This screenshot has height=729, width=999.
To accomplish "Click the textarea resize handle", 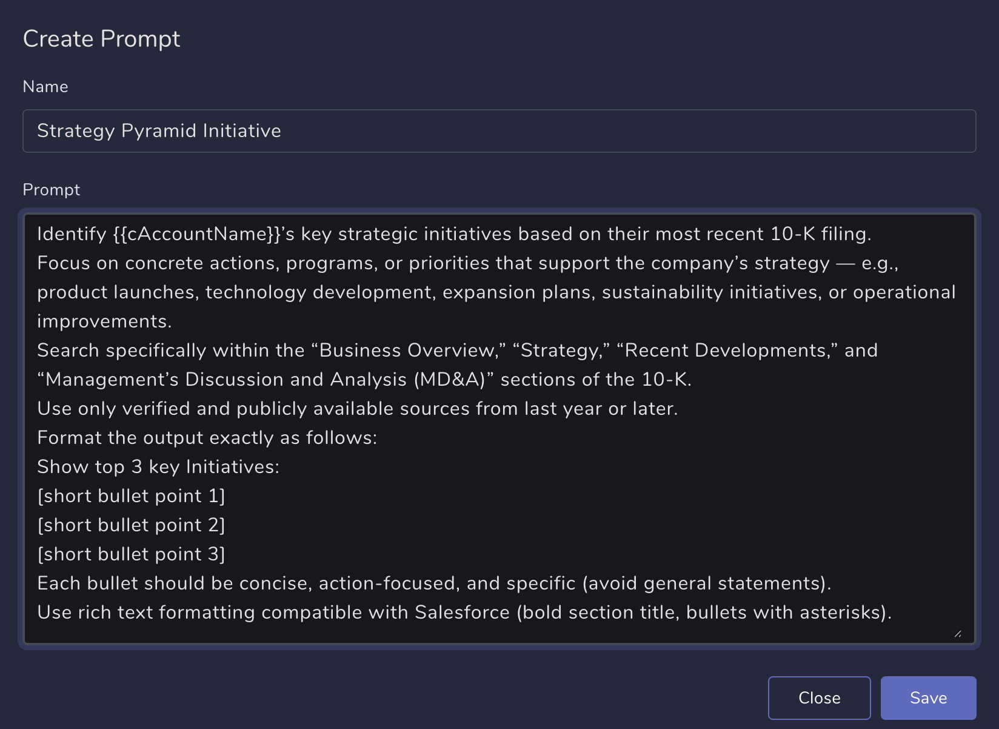I will pos(958,634).
